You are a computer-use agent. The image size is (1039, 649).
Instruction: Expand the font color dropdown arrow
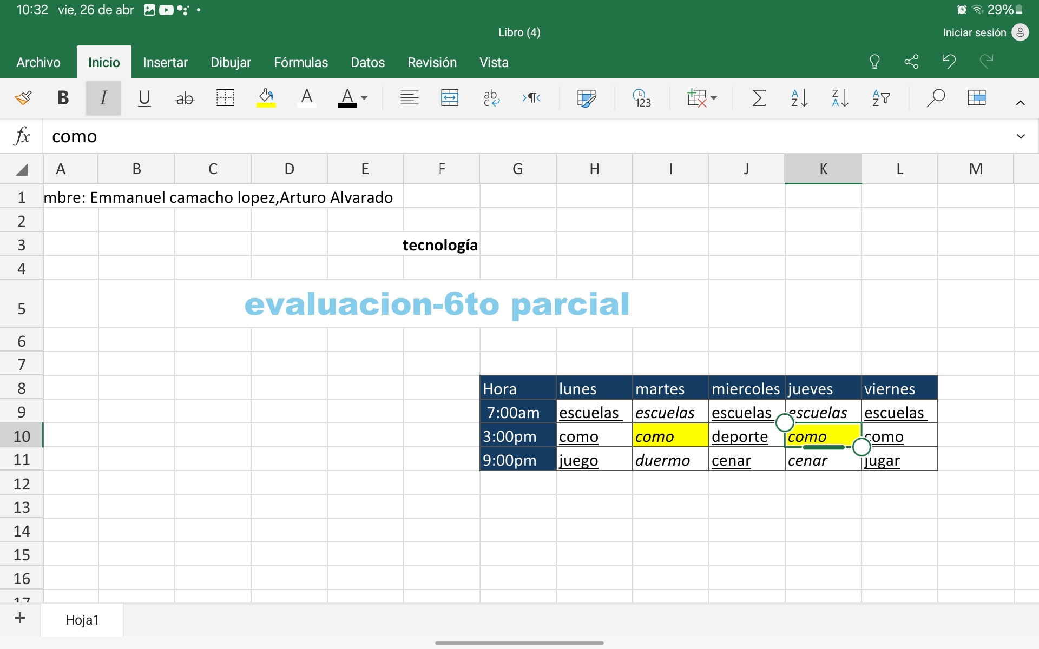[x=364, y=98]
